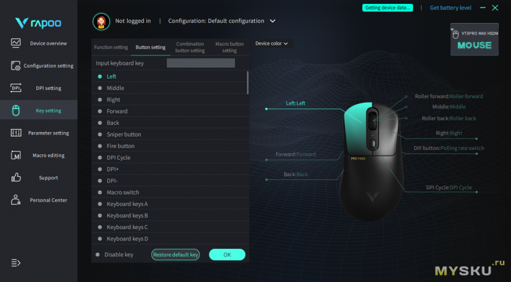Collapse the sidebar using bottom menu icon
Image resolution: width=511 pixels, height=282 pixels.
(15, 263)
